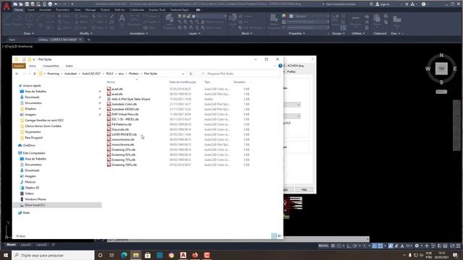Click Undo arrow in Quick Access Toolbar
This screenshot has height=260, width=463.
point(56,4)
